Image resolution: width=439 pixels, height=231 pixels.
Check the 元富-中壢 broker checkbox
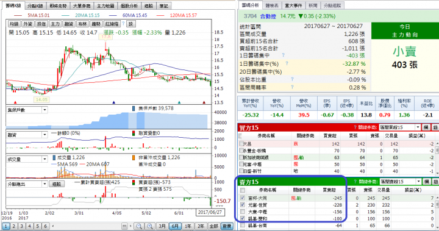[x=241, y=165]
